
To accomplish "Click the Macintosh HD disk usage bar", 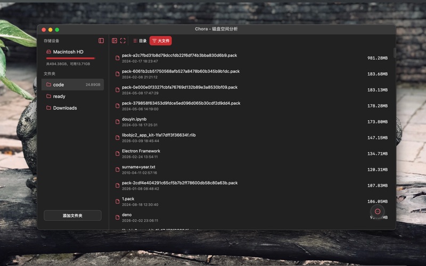I will coord(70,58).
